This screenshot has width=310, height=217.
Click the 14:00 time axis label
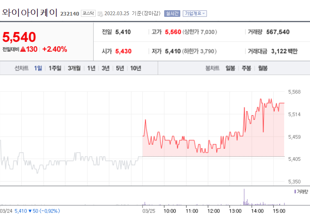click(x=257, y=211)
